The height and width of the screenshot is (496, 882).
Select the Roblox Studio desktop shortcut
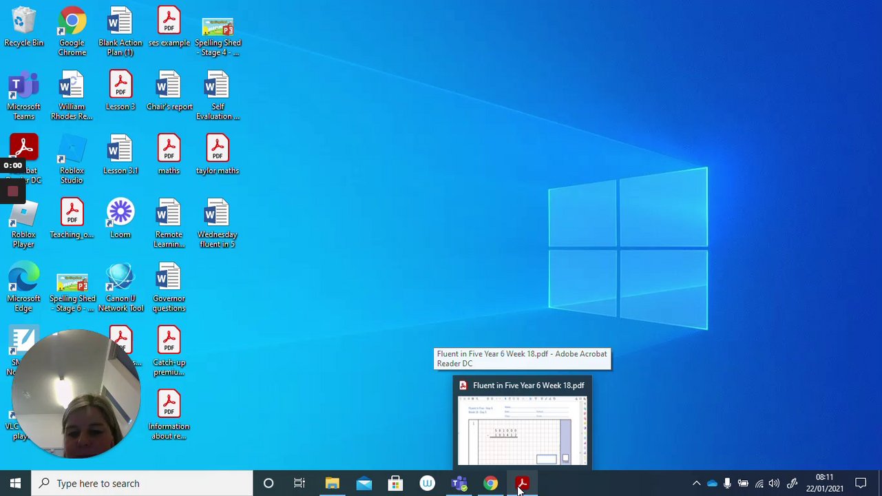click(72, 160)
